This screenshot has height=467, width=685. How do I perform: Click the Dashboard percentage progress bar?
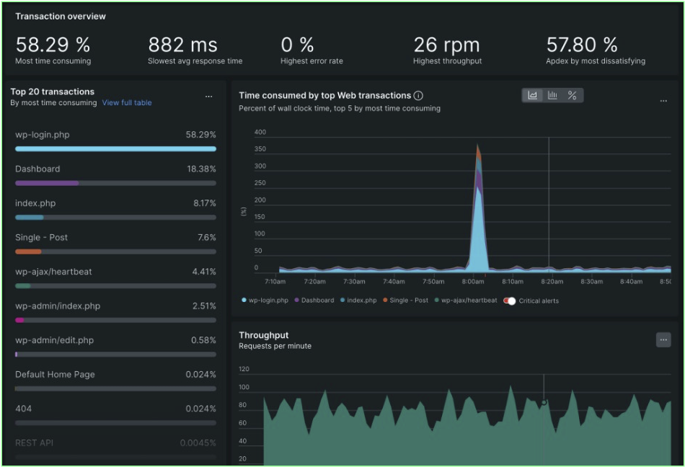[115, 183]
